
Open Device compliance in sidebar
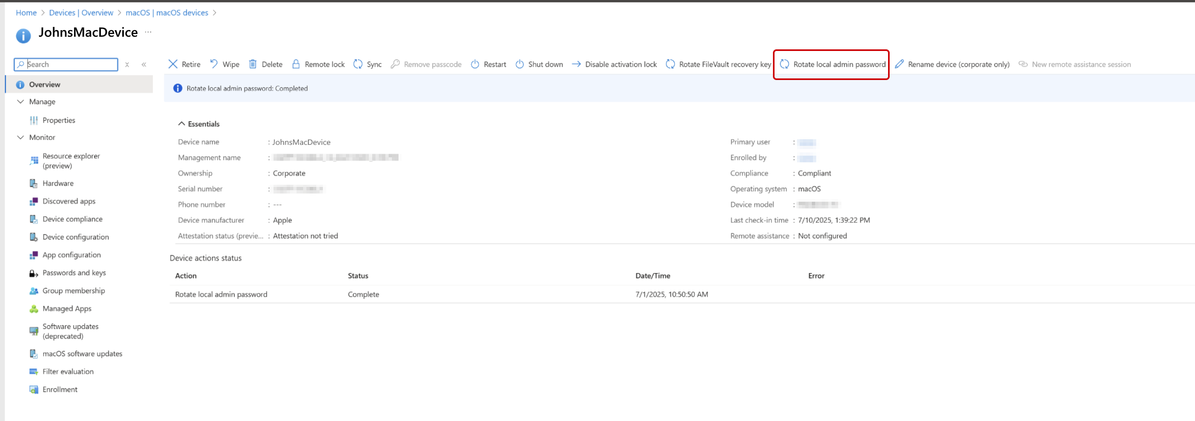coord(72,219)
